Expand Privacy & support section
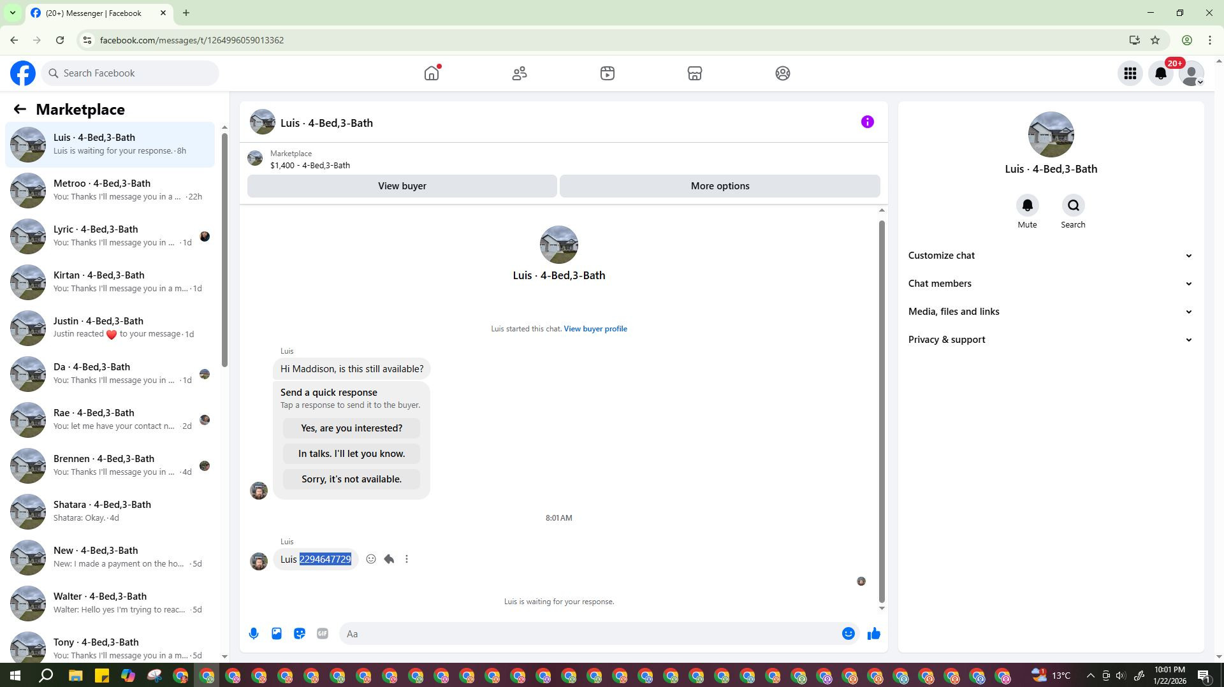 pyautogui.click(x=1051, y=340)
